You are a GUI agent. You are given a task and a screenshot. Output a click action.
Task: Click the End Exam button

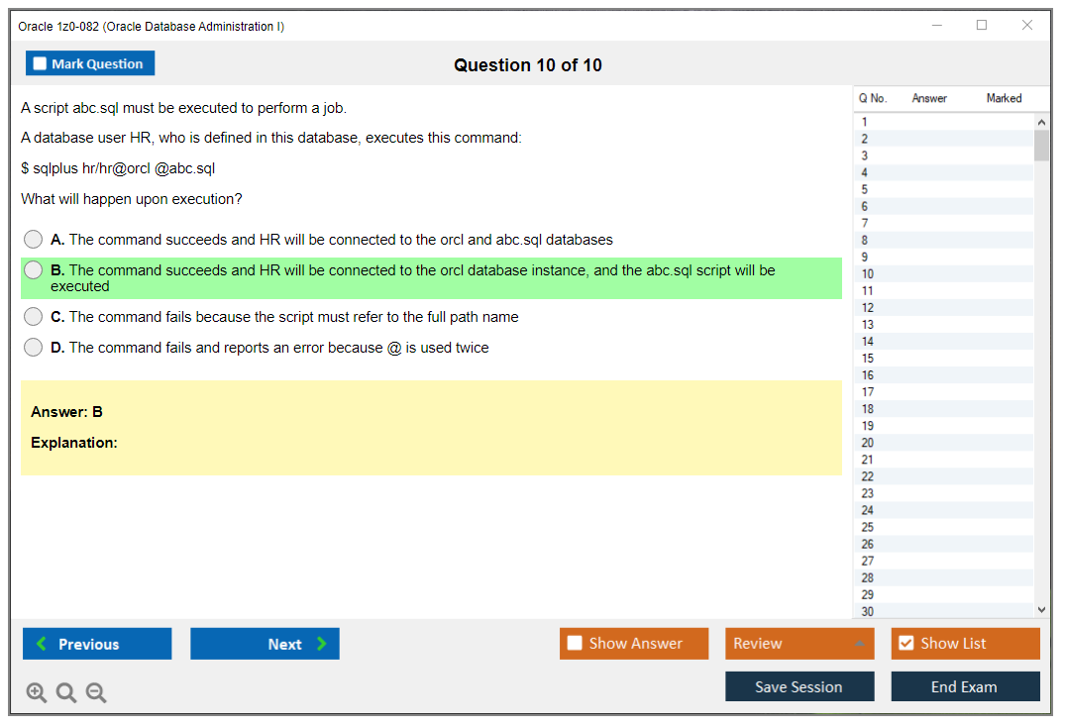point(965,686)
